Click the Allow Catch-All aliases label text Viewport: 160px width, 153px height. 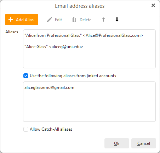(x=51, y=129)
